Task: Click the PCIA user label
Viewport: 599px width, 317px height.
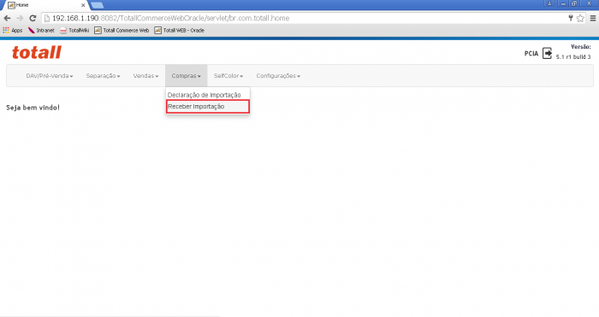Action: (531, 54)
